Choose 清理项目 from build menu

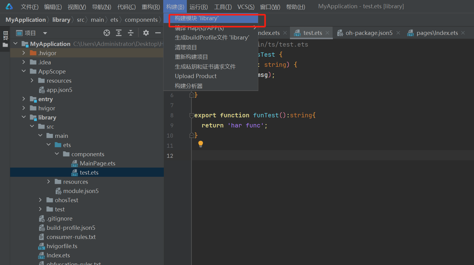pyautogui.click(x=211, y=47)
